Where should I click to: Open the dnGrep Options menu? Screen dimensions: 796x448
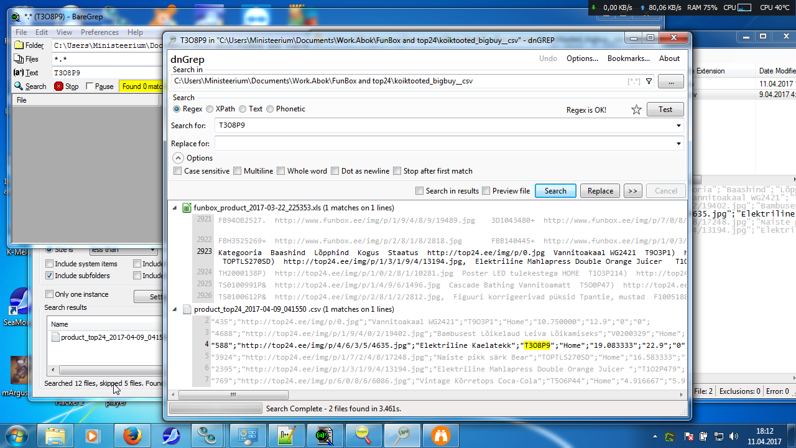tap(582, 58)
